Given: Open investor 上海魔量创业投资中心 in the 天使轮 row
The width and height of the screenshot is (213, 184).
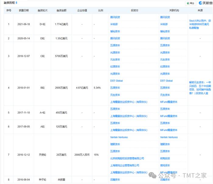Looking at the screenshot, I should pos(129,172).
